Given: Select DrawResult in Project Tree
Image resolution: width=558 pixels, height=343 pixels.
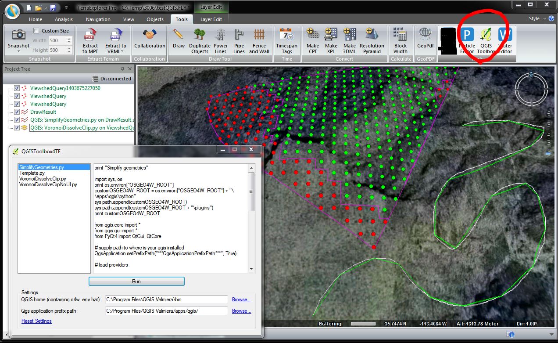Looking at the screenshot, I should click(43, 112).
